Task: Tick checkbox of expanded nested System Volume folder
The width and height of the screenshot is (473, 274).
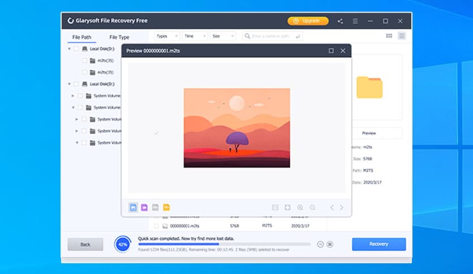Action: point(84,143)
